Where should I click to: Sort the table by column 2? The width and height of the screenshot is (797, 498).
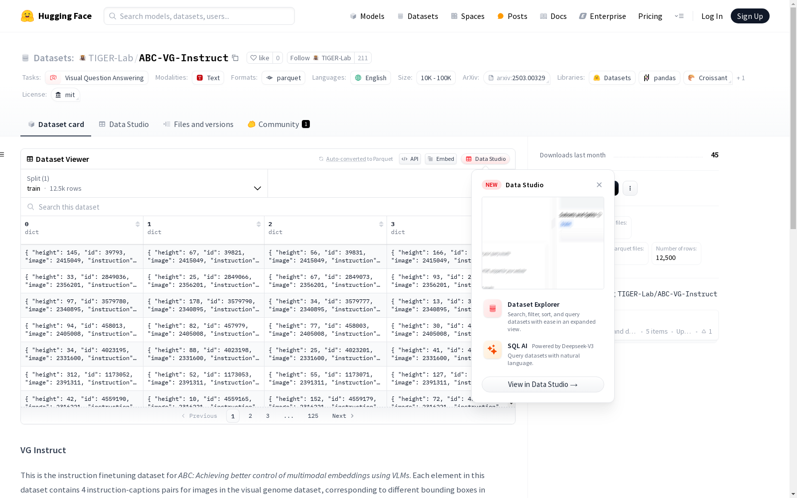tap(381, 224)
